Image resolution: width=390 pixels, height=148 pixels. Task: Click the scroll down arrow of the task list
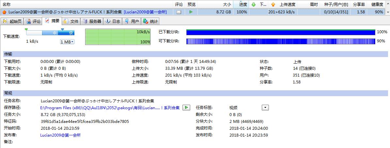click(387, 12)
